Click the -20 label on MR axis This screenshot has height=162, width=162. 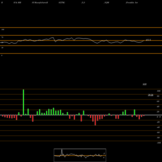(x=158, y=122)
